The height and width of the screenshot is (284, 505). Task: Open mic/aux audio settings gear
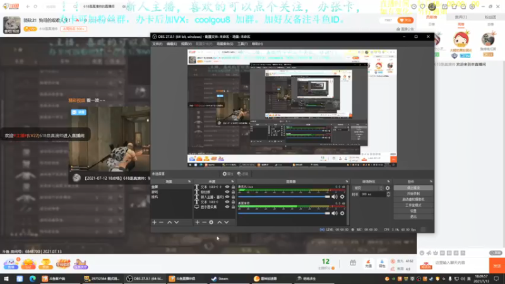click(x=342, y=197)
